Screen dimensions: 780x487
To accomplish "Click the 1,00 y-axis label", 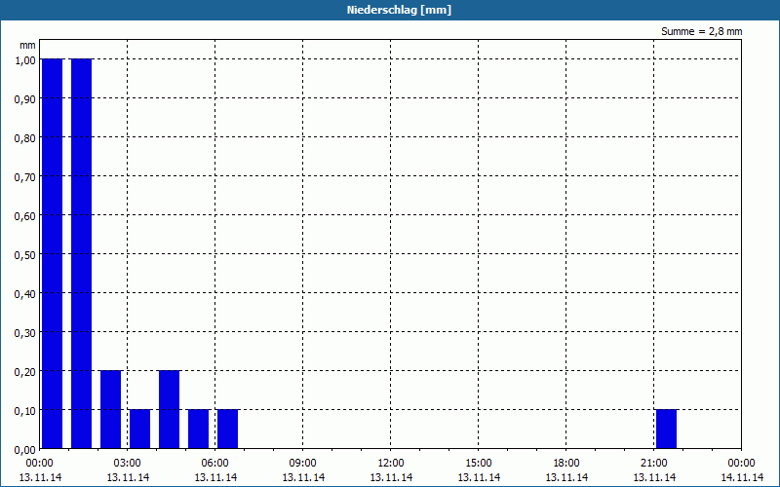I will [25, 59].
